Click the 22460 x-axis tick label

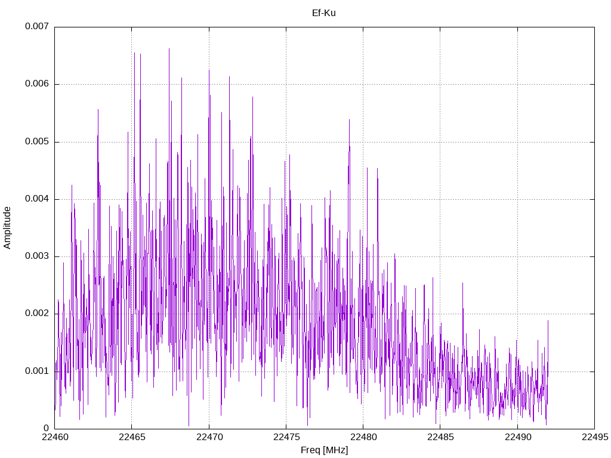55,437
